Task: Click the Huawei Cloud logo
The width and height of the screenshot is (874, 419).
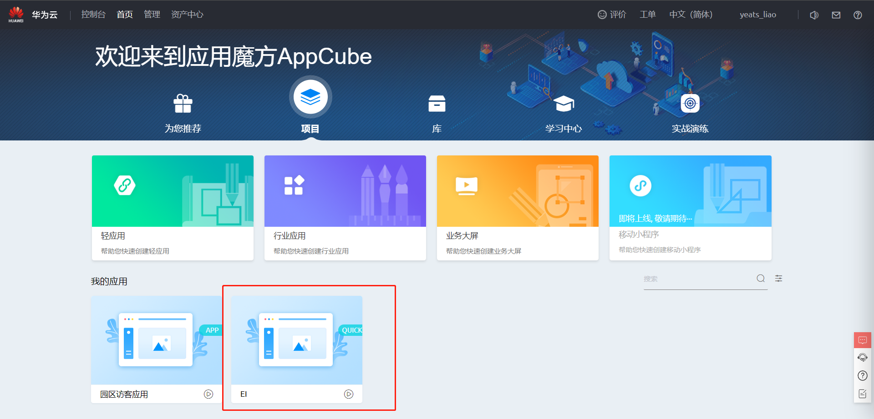Action: [16, 15]
